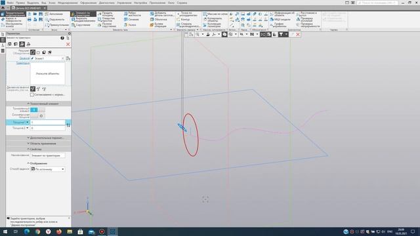Toggle the Симметричная толщина switch
The width and height of the screenshot is (420, 236).
point(37,116)
